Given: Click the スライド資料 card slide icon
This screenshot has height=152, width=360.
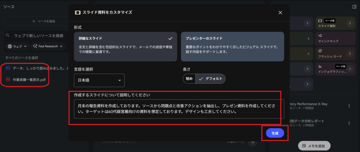Looking at the screenshot, I should [320, 21].
